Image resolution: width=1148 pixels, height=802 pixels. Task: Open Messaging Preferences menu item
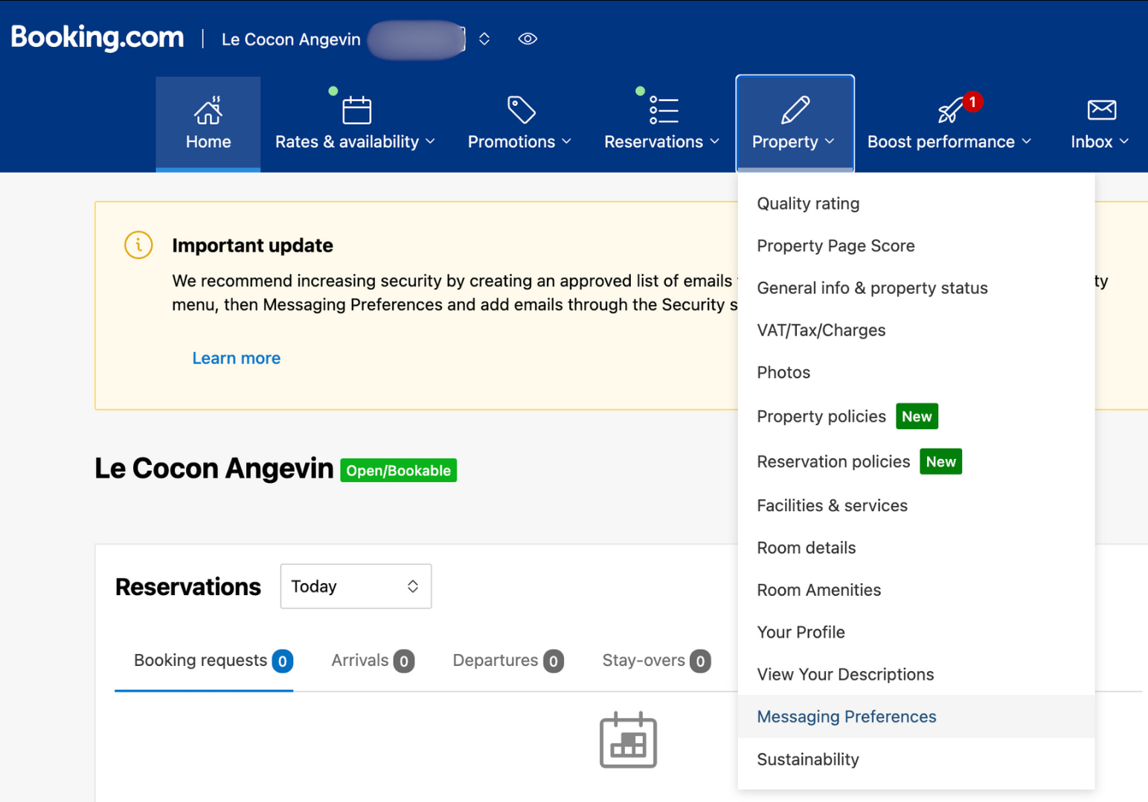click(x=916, y=716)
